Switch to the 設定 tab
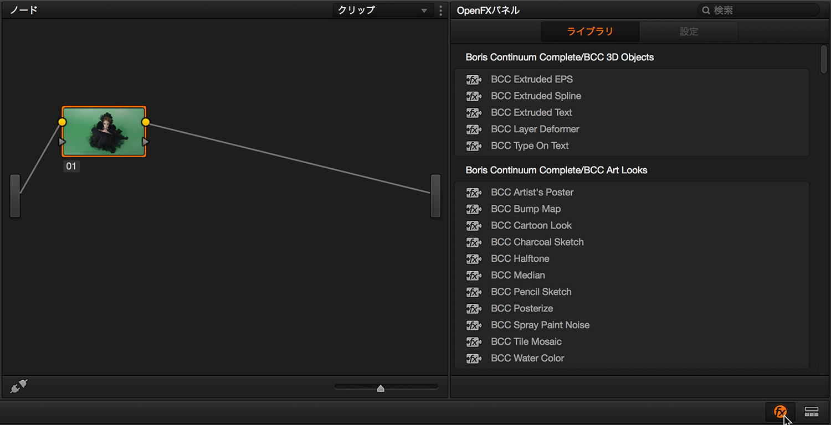Screen dimensions: 831x425 [x=689, y=32]
